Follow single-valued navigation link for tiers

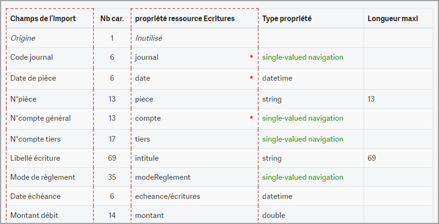(x=303, y=139)
